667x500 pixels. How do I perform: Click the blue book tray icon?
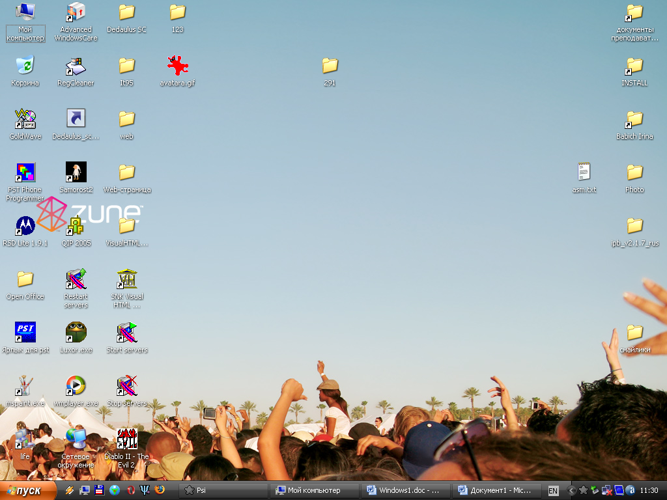click(619, 491)
